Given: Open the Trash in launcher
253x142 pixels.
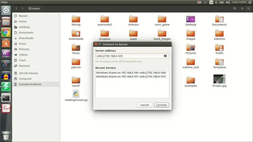Looking at the screenshot, I should (x=6, y=136).
